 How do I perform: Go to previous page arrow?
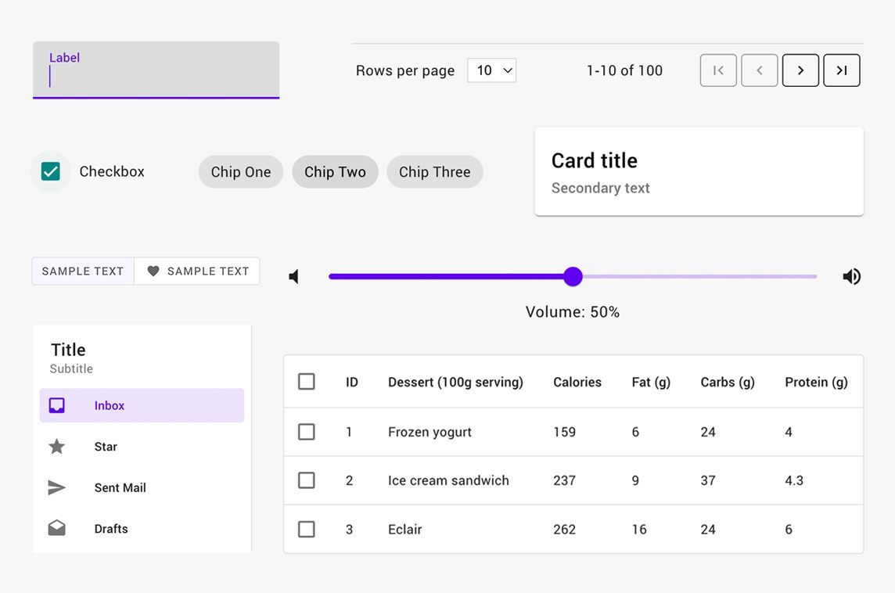759,70
